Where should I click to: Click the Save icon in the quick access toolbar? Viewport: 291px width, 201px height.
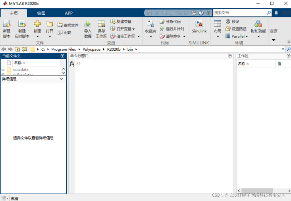(x=150, y=13)
